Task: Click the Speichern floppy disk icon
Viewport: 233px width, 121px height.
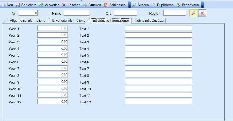Action: click(18, 5)
